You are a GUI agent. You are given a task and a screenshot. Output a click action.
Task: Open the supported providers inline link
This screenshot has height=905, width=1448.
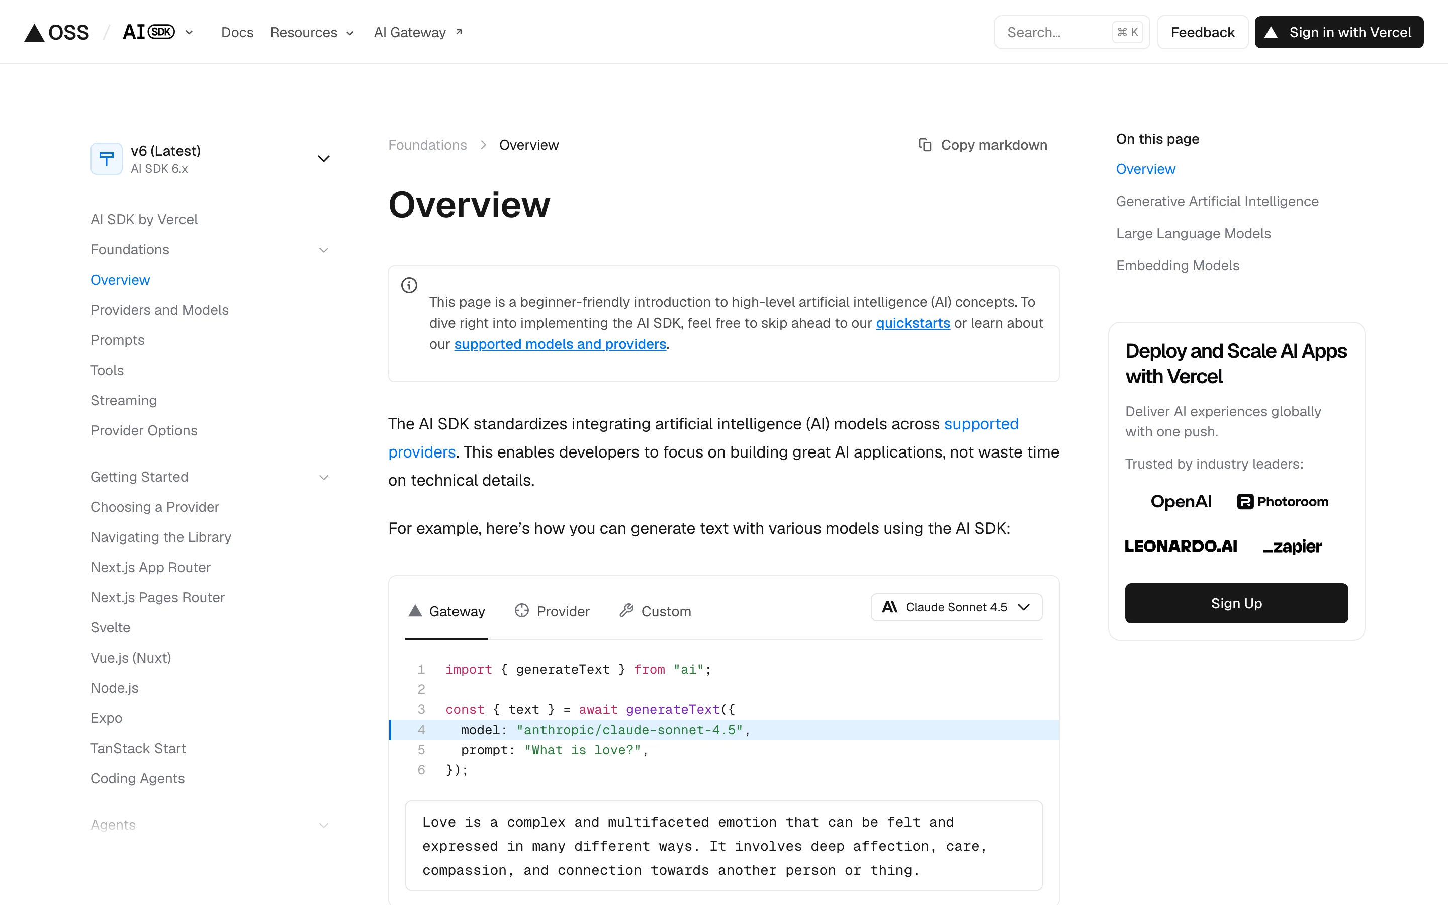(981, 424)
